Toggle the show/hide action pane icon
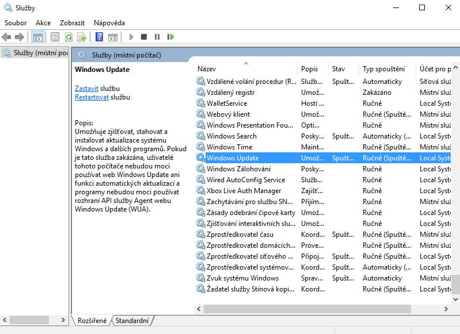The width and height of the screenshot is (460, 334). coord(113,37)
